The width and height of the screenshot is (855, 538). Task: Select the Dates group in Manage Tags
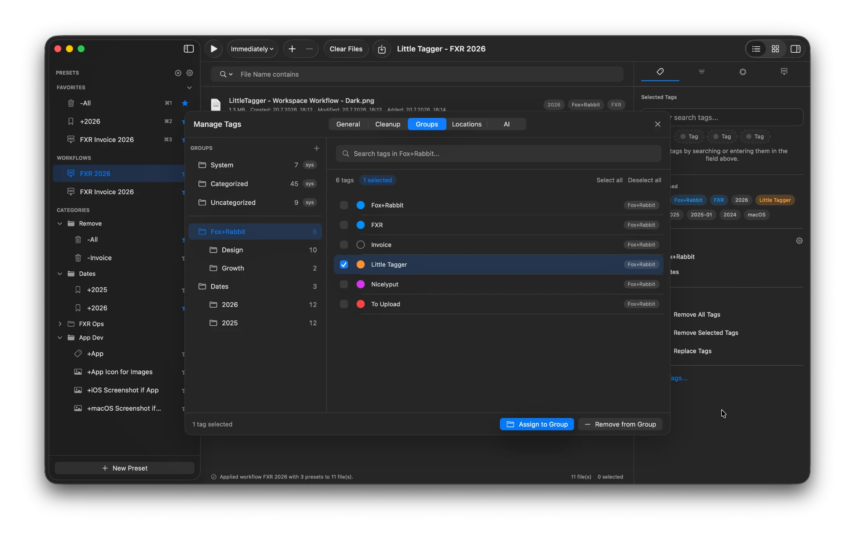pos(255,287)
